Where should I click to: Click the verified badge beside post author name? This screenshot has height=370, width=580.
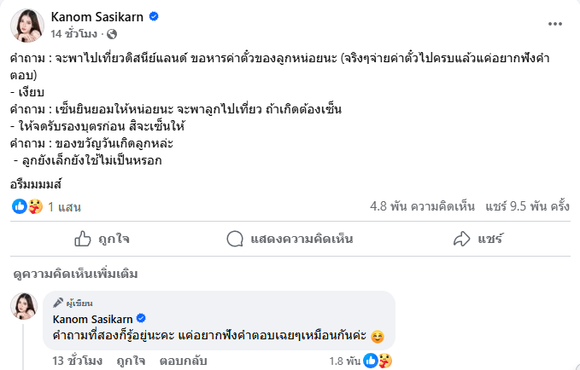(x=154, y=17)
